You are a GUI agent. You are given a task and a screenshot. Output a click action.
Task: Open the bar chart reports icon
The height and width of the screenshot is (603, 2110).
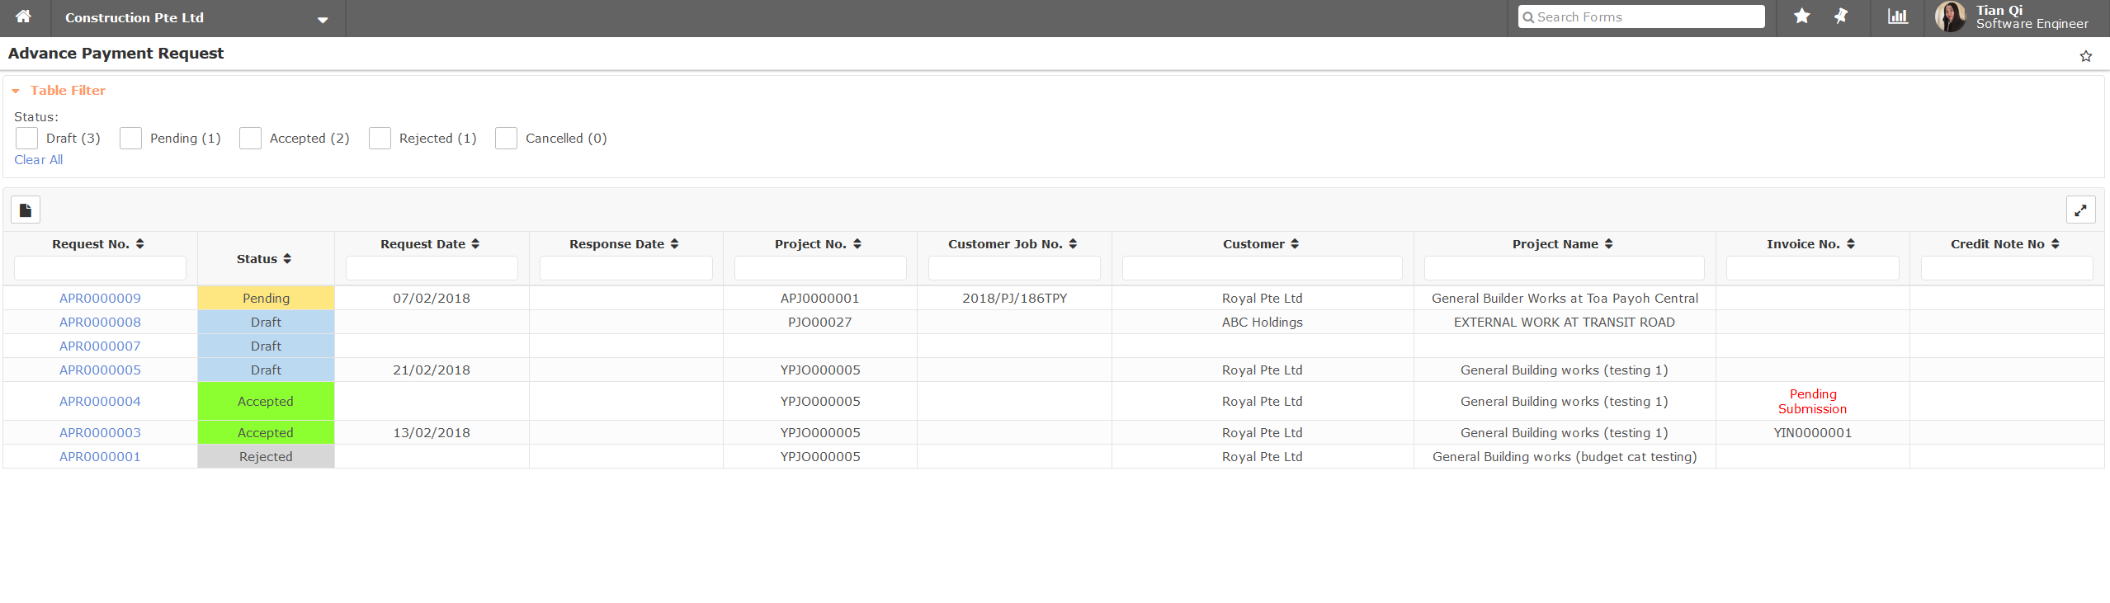1898,16
